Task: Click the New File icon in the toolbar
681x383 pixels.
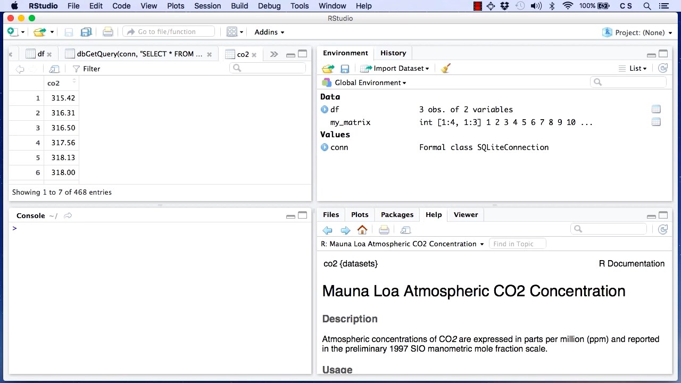Action: click(x=12, y=32)
